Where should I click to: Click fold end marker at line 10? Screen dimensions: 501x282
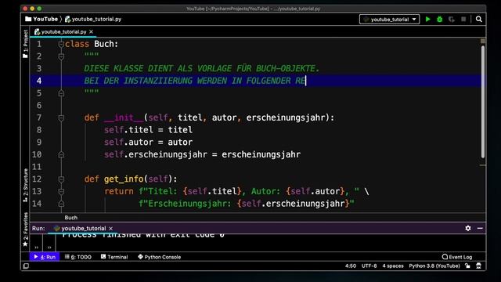coord(61,155)
